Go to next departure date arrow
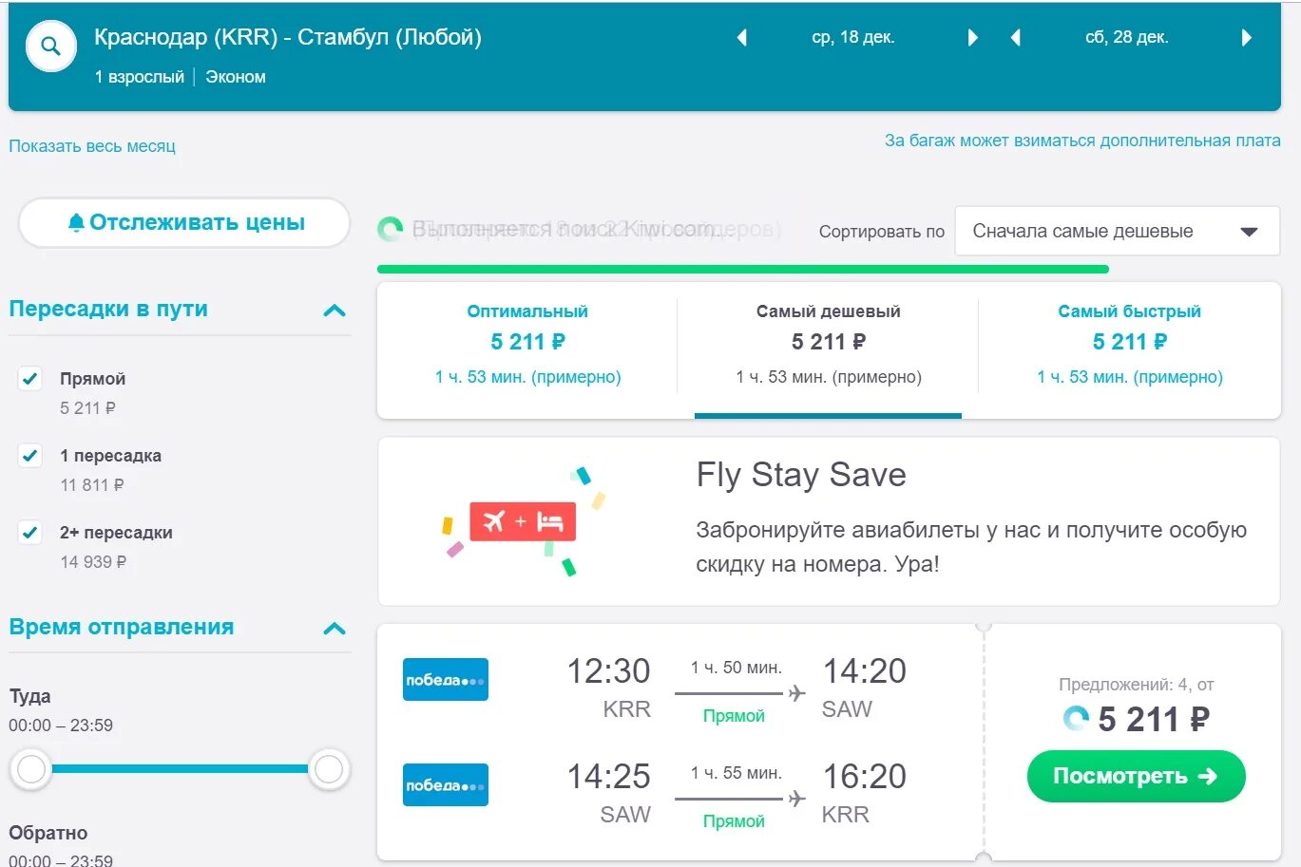Screen dimensions: 1301x867 point(972,38)
